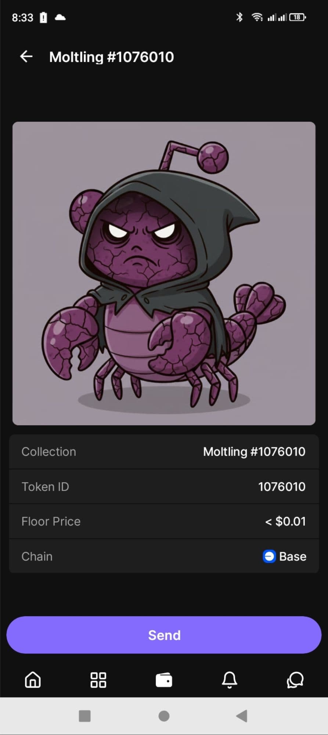Tap Android recent apps square button
The height and width of the screenshot is (735, 328).
coord(85,716)
